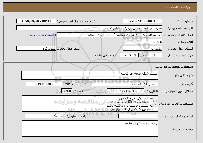Viewport: 203px width, 143px height.
Task: Click the label تاریخ نیاز به کالا
Action: (76, 84)
